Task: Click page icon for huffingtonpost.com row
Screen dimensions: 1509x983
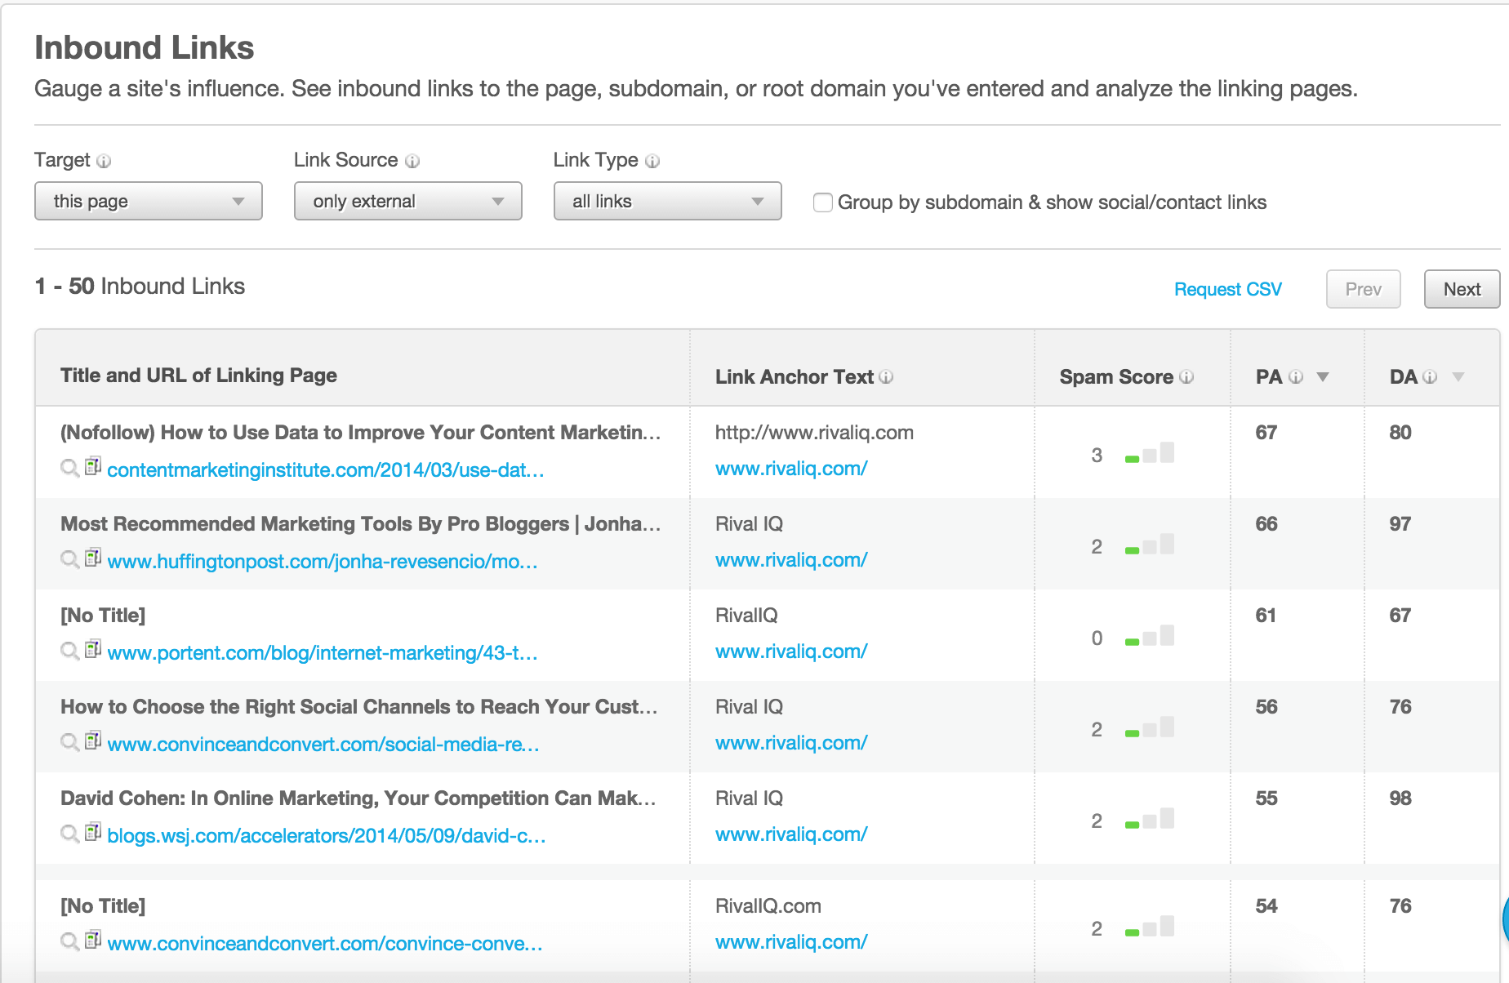Action: [x=93, y=558]
